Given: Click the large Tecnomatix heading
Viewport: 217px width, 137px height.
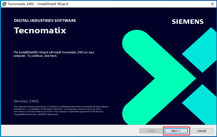Looking at the screenshot, I should pyautogui.click(x=40, y=31).
